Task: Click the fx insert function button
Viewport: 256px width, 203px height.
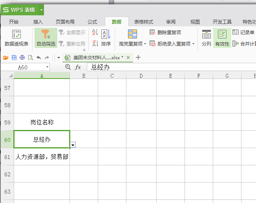Action: (x=78, y=67)
